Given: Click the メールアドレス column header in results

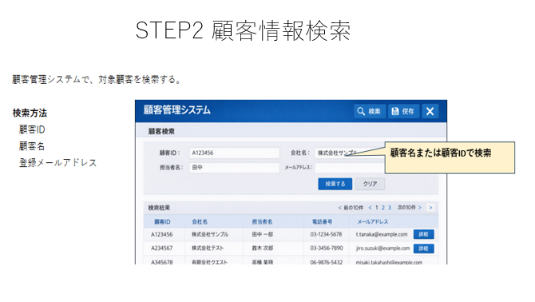Looking at the screenshot, I should 373,222.
